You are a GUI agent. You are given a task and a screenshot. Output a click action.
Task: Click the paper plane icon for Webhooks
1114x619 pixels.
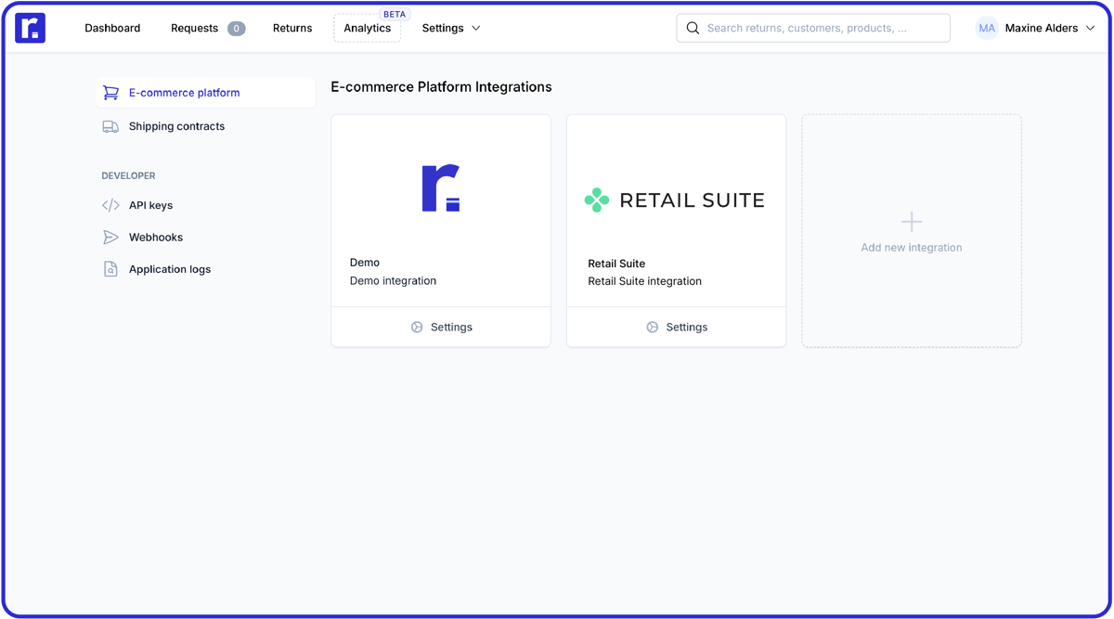pos(110,238)
